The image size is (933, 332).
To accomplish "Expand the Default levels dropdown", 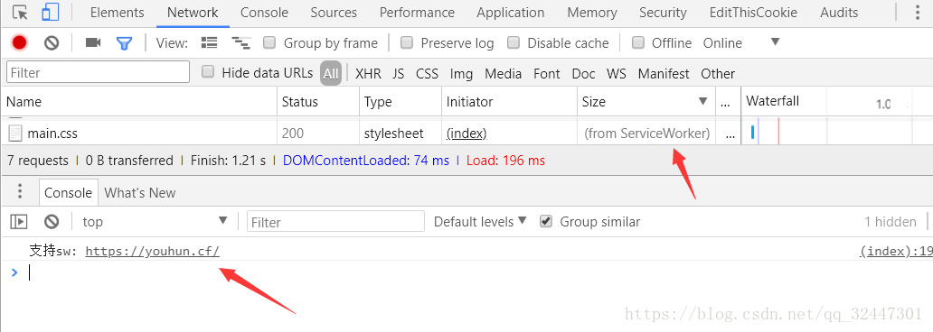I will 480,222.
